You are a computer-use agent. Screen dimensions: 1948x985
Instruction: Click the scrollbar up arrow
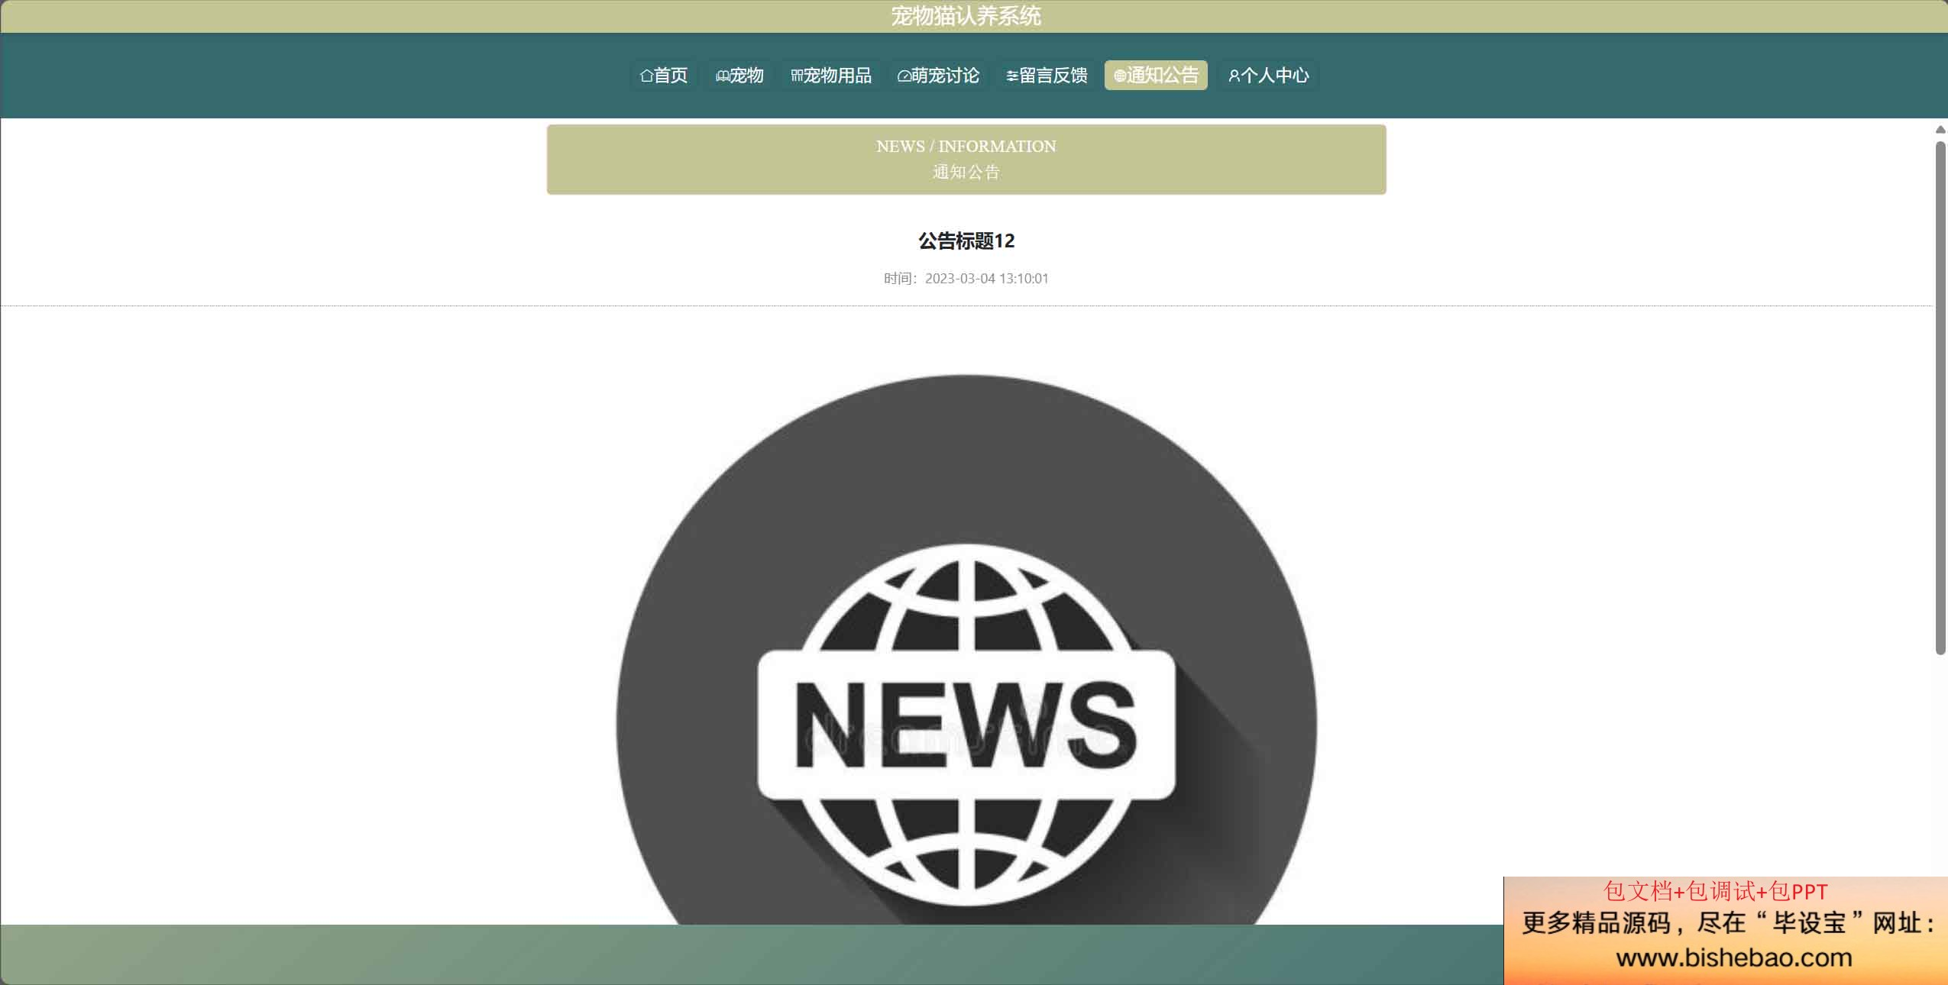click(1940, 130)
